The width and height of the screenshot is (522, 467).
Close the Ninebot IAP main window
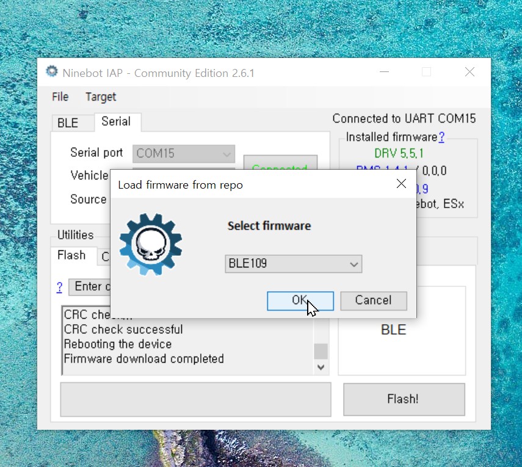coord(469,72)
